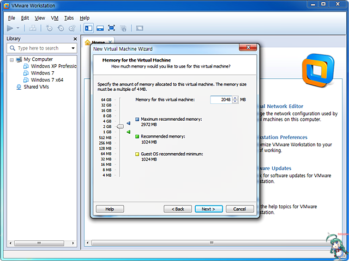Click the green Recommended memory legend square

(x=137, y=136)
